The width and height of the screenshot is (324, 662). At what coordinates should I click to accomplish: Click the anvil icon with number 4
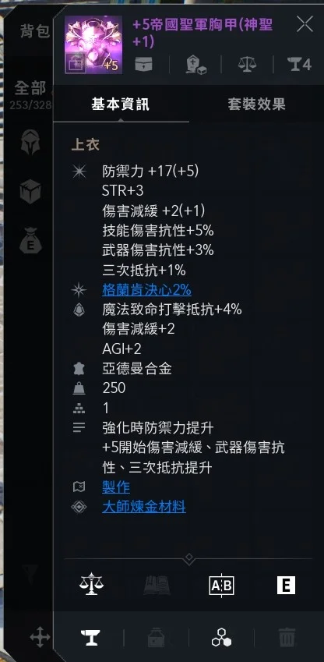coord(299,65)
